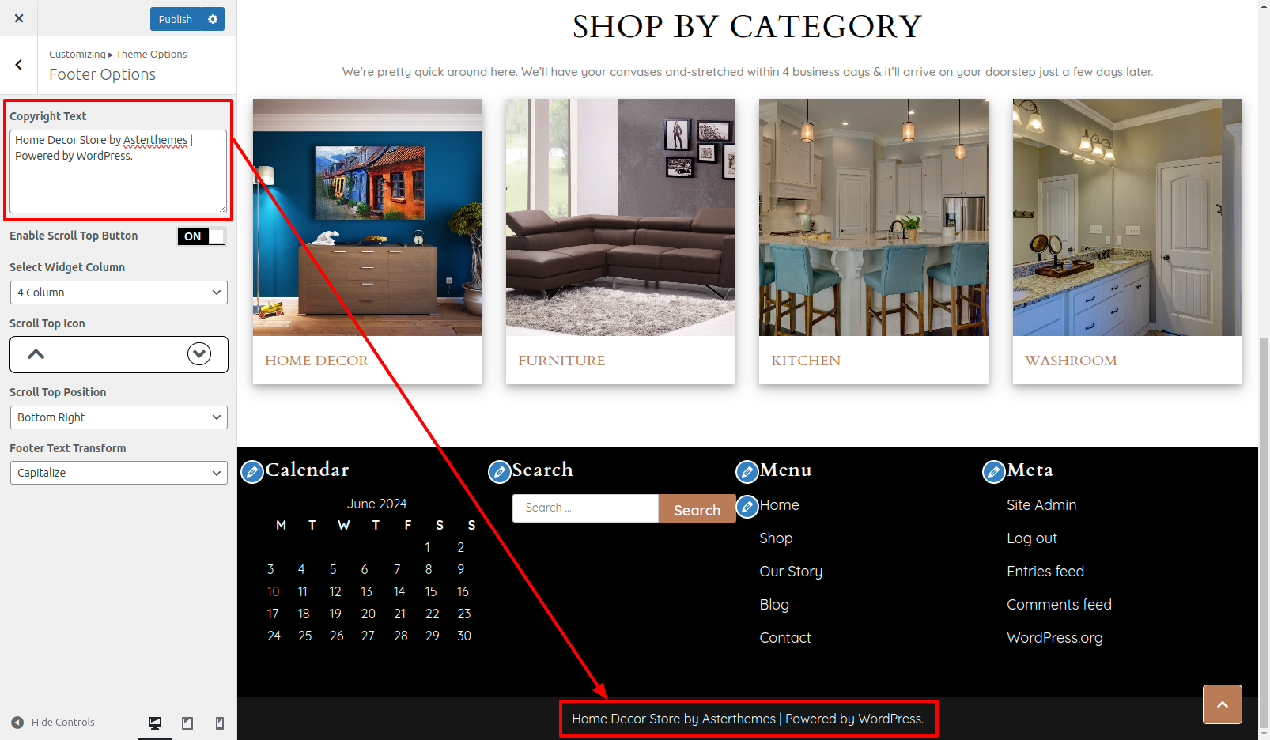Hide Controls at panel bottom

pos(53,723)
